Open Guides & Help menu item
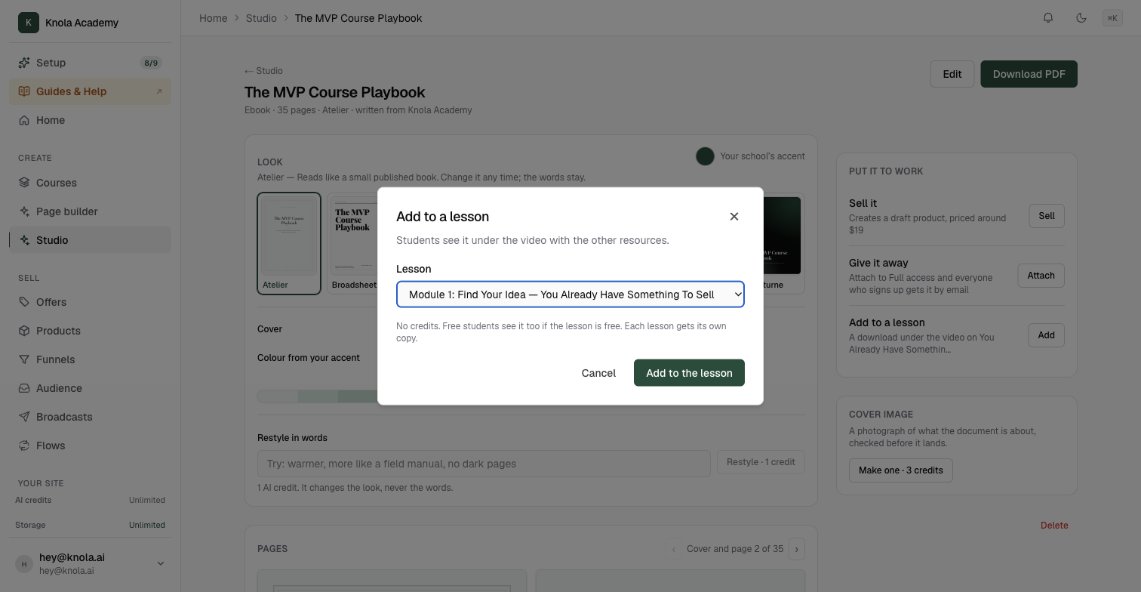This screenshot has width=1141, height=592. click(91, 91)
